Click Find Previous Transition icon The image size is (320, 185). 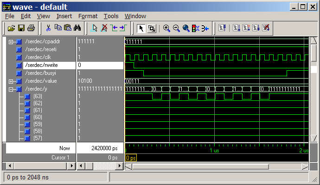tap(114, 28)
